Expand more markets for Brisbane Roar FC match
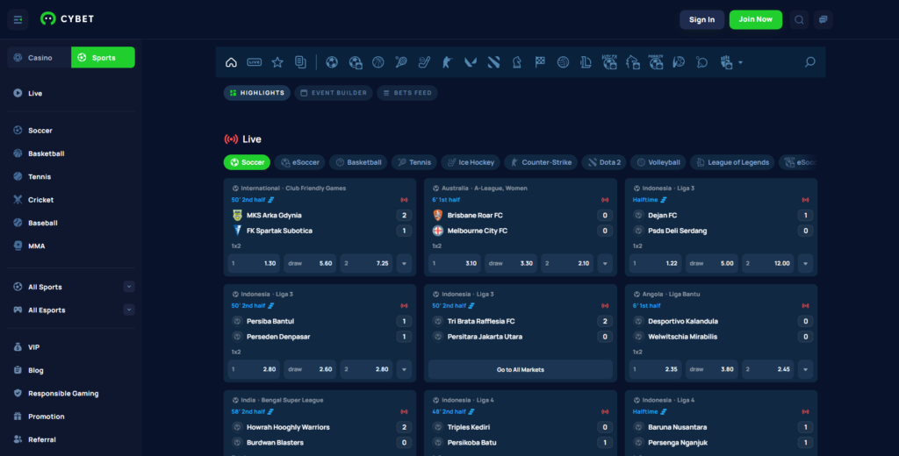This screenshot has width=899, height=456. tap(605, 264)
